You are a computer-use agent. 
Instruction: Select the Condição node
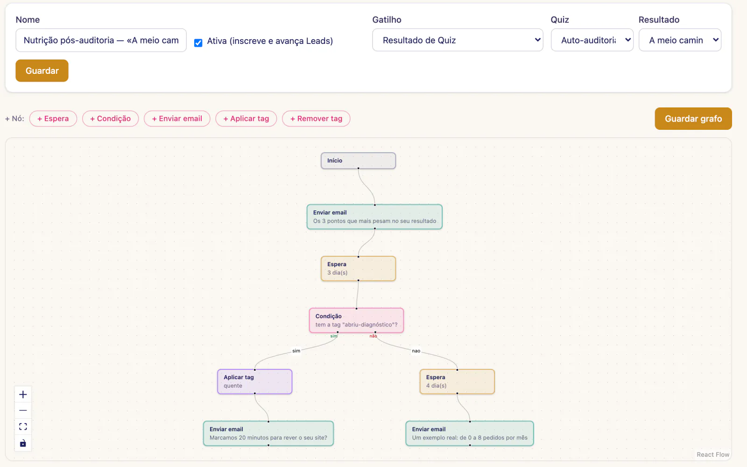356,320
